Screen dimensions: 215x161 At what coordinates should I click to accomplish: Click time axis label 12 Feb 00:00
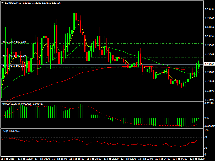pyautogui.click(x=128, y=159)
